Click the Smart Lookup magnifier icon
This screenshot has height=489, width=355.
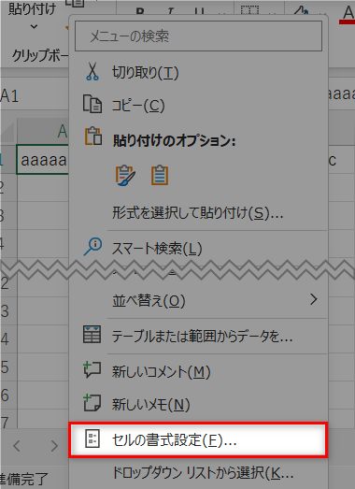(x=92, y=247)
